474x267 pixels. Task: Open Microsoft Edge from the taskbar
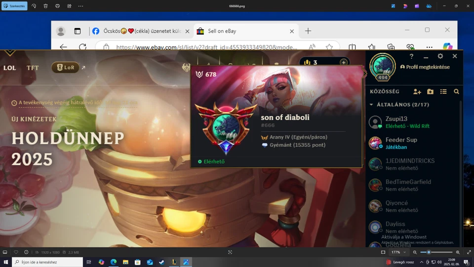tap(114, 262)
